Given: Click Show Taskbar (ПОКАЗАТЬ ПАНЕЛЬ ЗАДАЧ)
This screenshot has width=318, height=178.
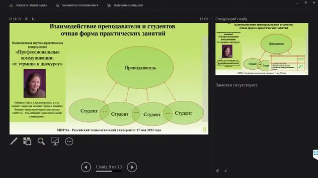Looking at the screenshot, I should (x=28, y=5).
